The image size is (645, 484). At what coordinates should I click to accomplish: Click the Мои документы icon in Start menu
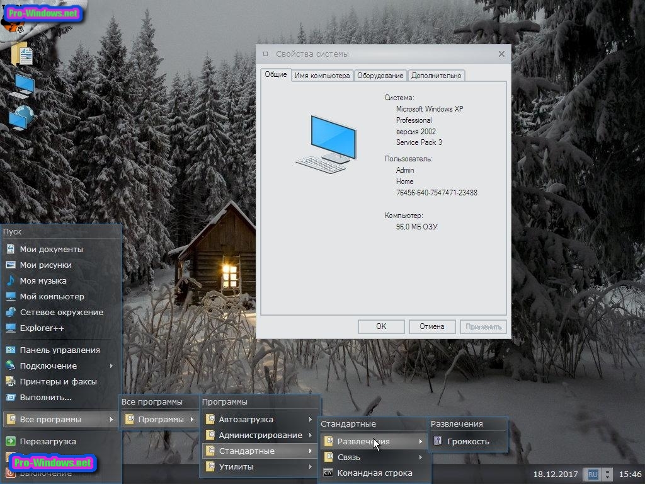pos(11,249)
